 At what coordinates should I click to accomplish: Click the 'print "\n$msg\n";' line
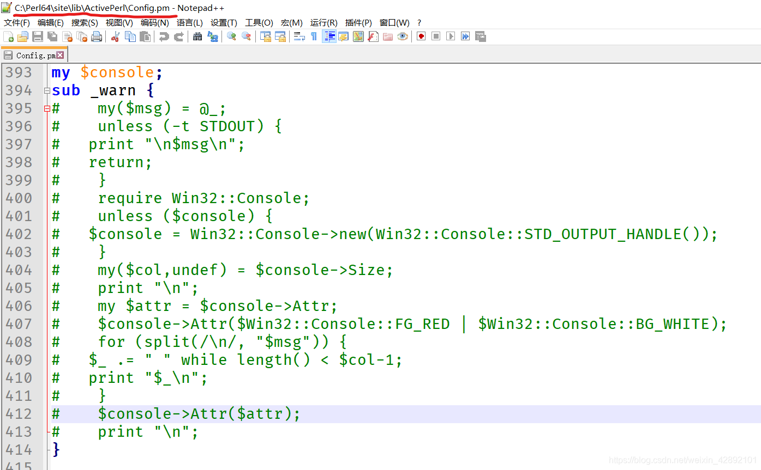point(167,144)
